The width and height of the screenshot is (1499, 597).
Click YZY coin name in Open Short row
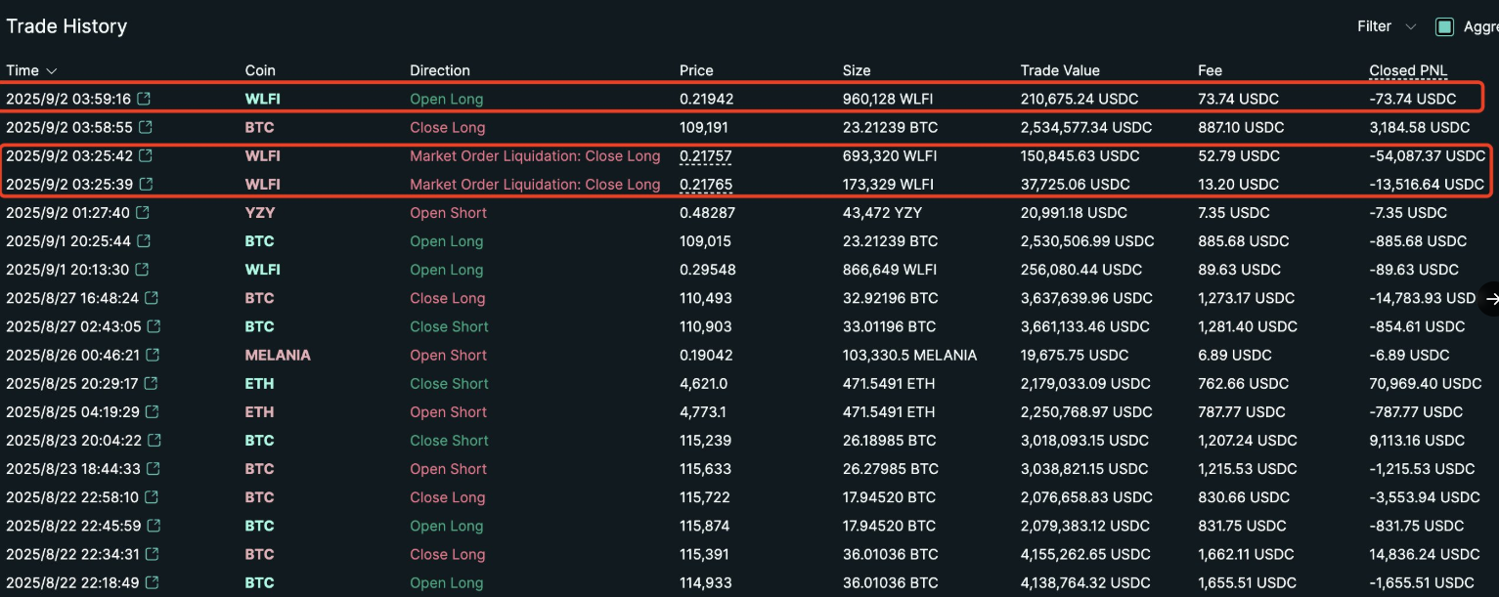click(x=259, y=213)
